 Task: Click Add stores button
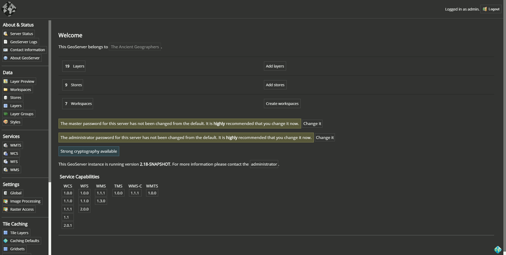pos(275,85)
